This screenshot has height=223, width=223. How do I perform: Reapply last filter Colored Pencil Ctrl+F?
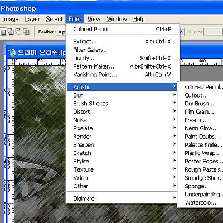[122, 29]
